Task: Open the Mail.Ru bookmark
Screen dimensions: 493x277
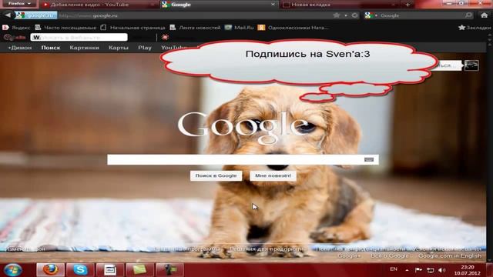Action: coord(240,28)
